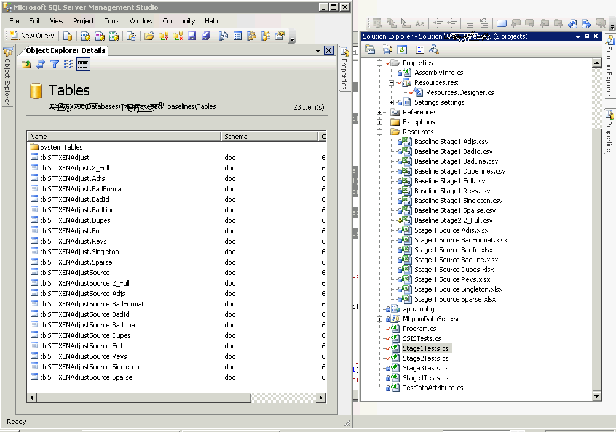Click the Up one level icon in Object Explorer Details
616x432 pixels.
[26, 64]
